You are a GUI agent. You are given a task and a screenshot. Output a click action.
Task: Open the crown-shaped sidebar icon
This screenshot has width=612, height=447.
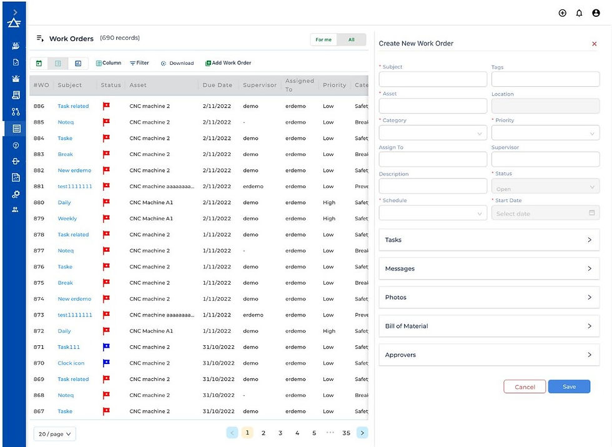click(x=16, y=79)
